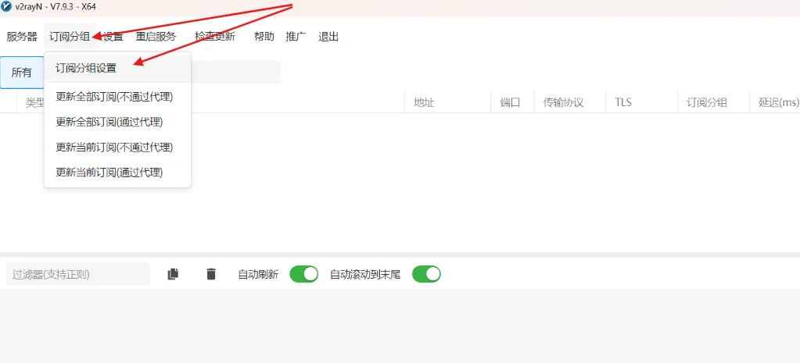Choose 更新全部订阅(通过代理)
The height and width of the screenshot is (363, 800).
[118, 123]
